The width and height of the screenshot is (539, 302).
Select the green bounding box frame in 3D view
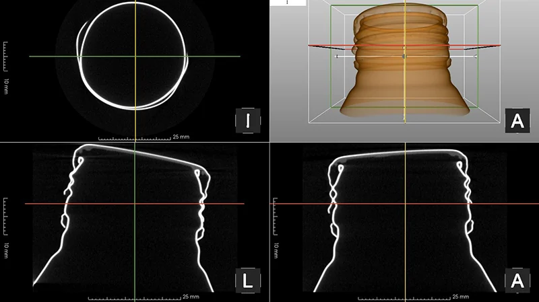point(404,56)
